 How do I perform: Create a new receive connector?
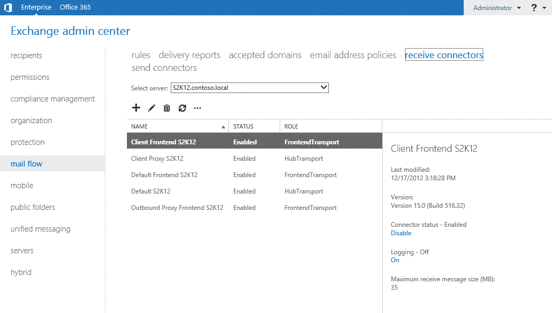pyautogui.click(x=136, y=108)
